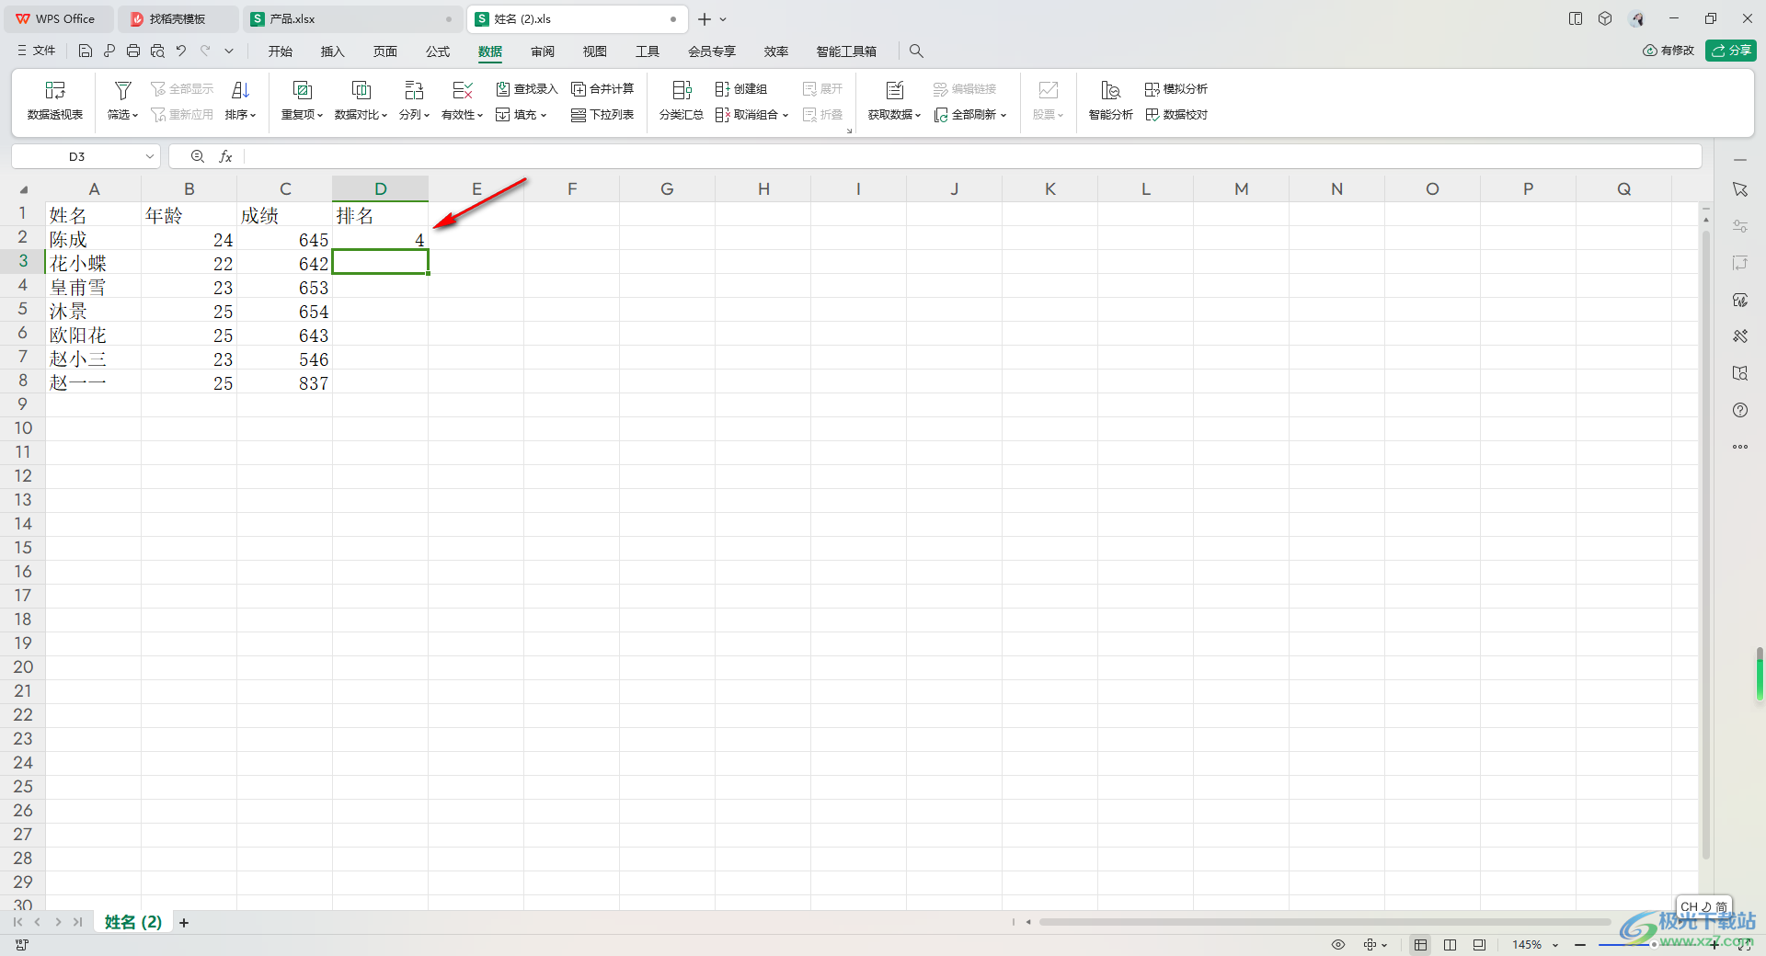Screen dimensions: 1766x956
Task: Switch to the 公式 Formulas ribbon tab
Action: [438, 51]
